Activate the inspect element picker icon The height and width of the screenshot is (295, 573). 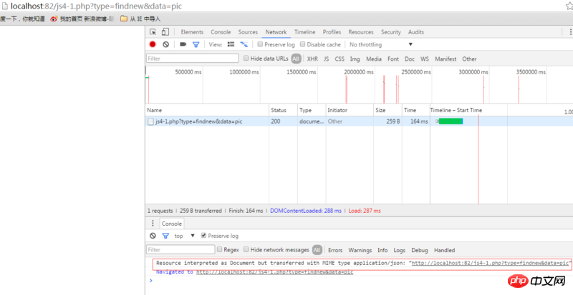tap(153, 32)
